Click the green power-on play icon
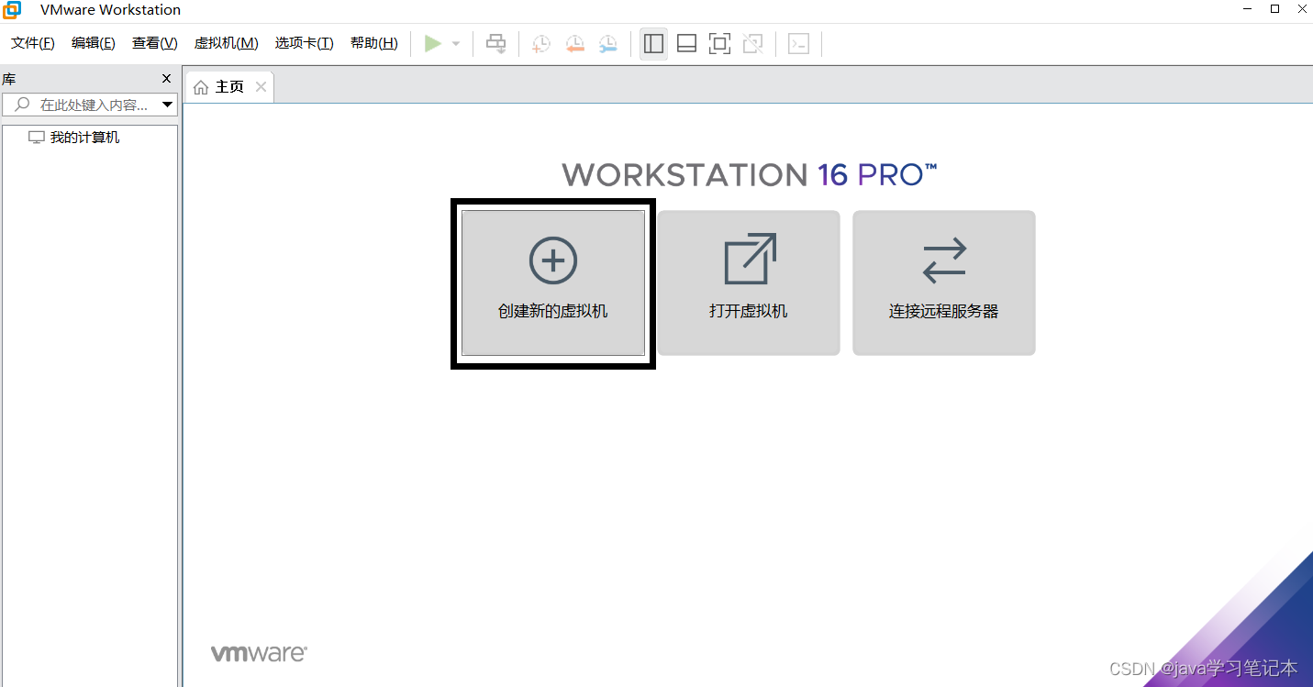The image size is (1313, 687). 433,43
